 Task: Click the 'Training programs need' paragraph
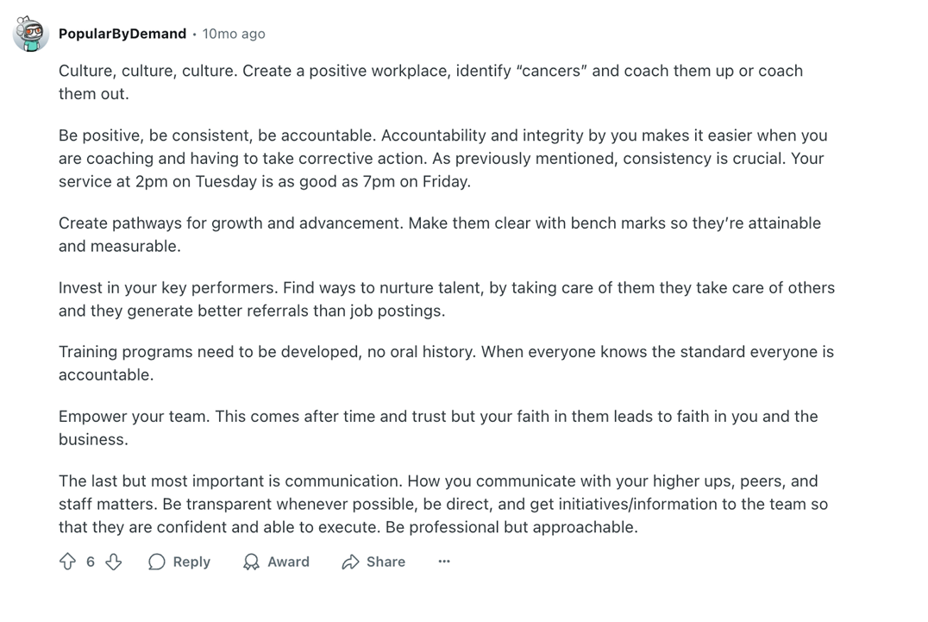tap(446, 363)
